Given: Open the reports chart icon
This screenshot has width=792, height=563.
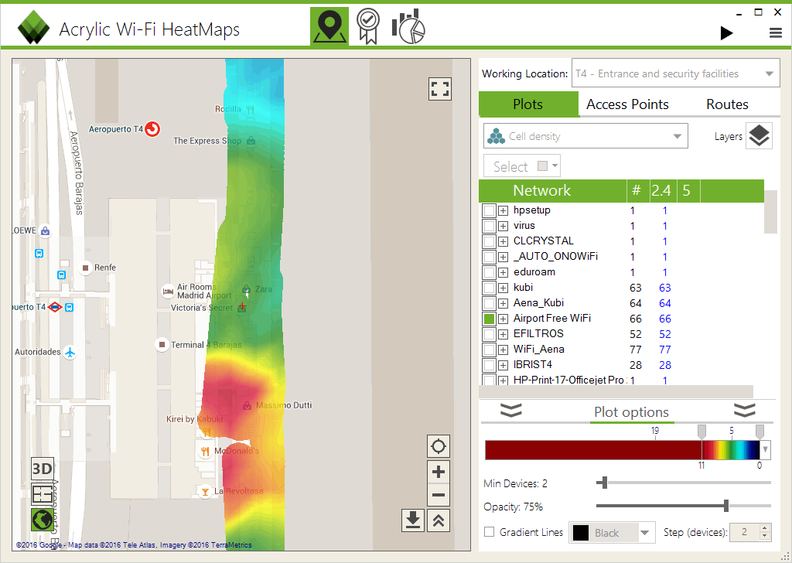Looking at the screenshot, I should (x=408, y=26).
